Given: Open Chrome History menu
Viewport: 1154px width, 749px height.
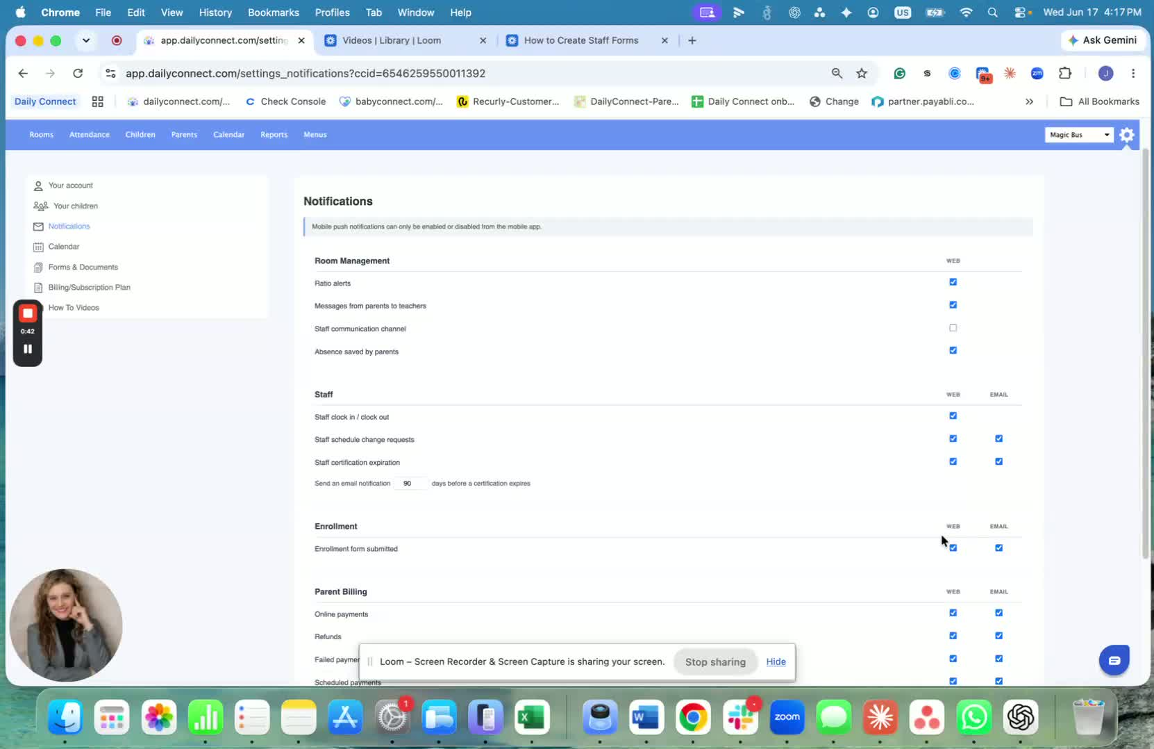Looking at the screenshot, I should coord(215,13).
